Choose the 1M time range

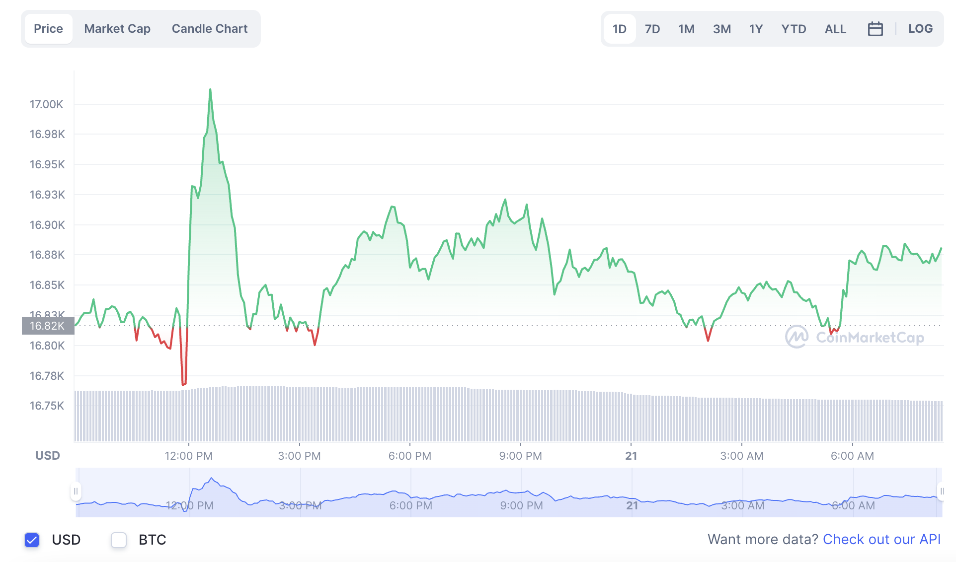point(686,29)
